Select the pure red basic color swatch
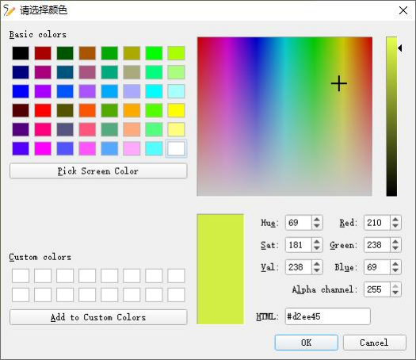416x360 pixels. coord(43,110)
